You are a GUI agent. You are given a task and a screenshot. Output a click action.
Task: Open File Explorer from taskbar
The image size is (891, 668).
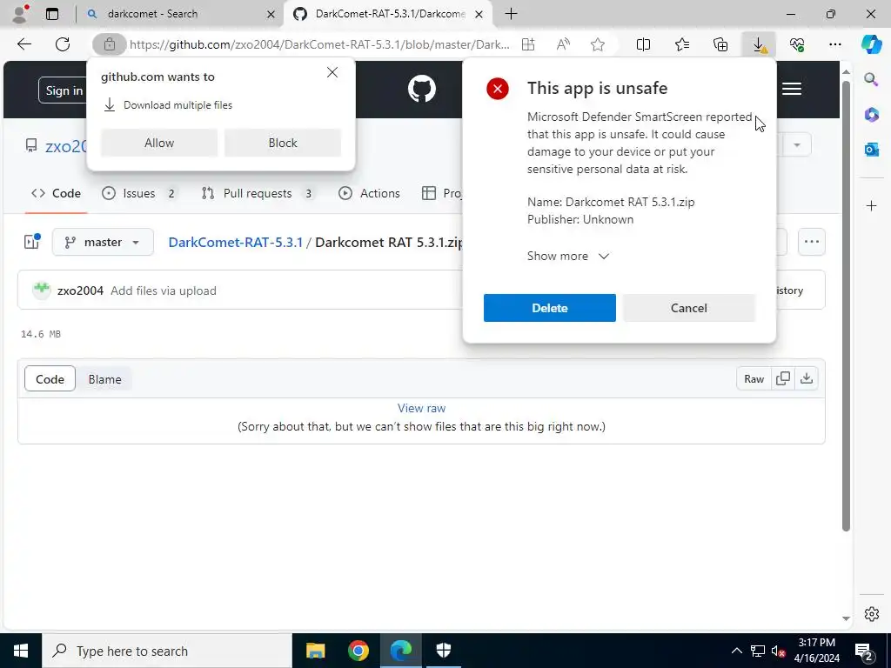coord(315,651)
